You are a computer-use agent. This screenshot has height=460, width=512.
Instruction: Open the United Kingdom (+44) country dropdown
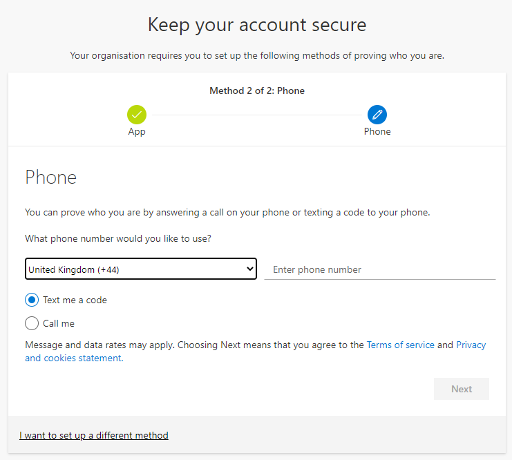[141, 269]
